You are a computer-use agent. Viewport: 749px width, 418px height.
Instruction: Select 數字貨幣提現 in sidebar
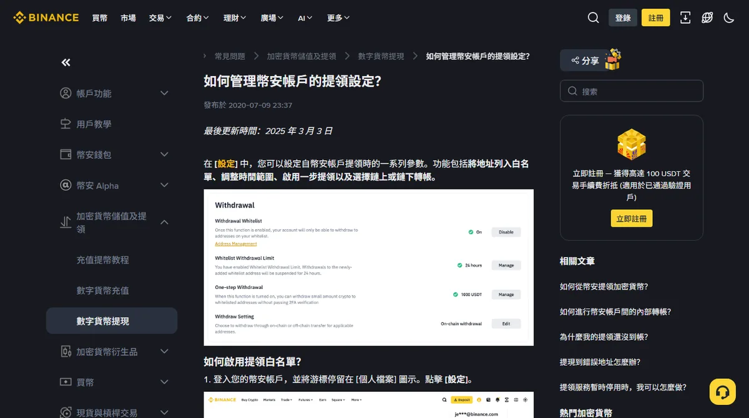[x=112, y=321]
